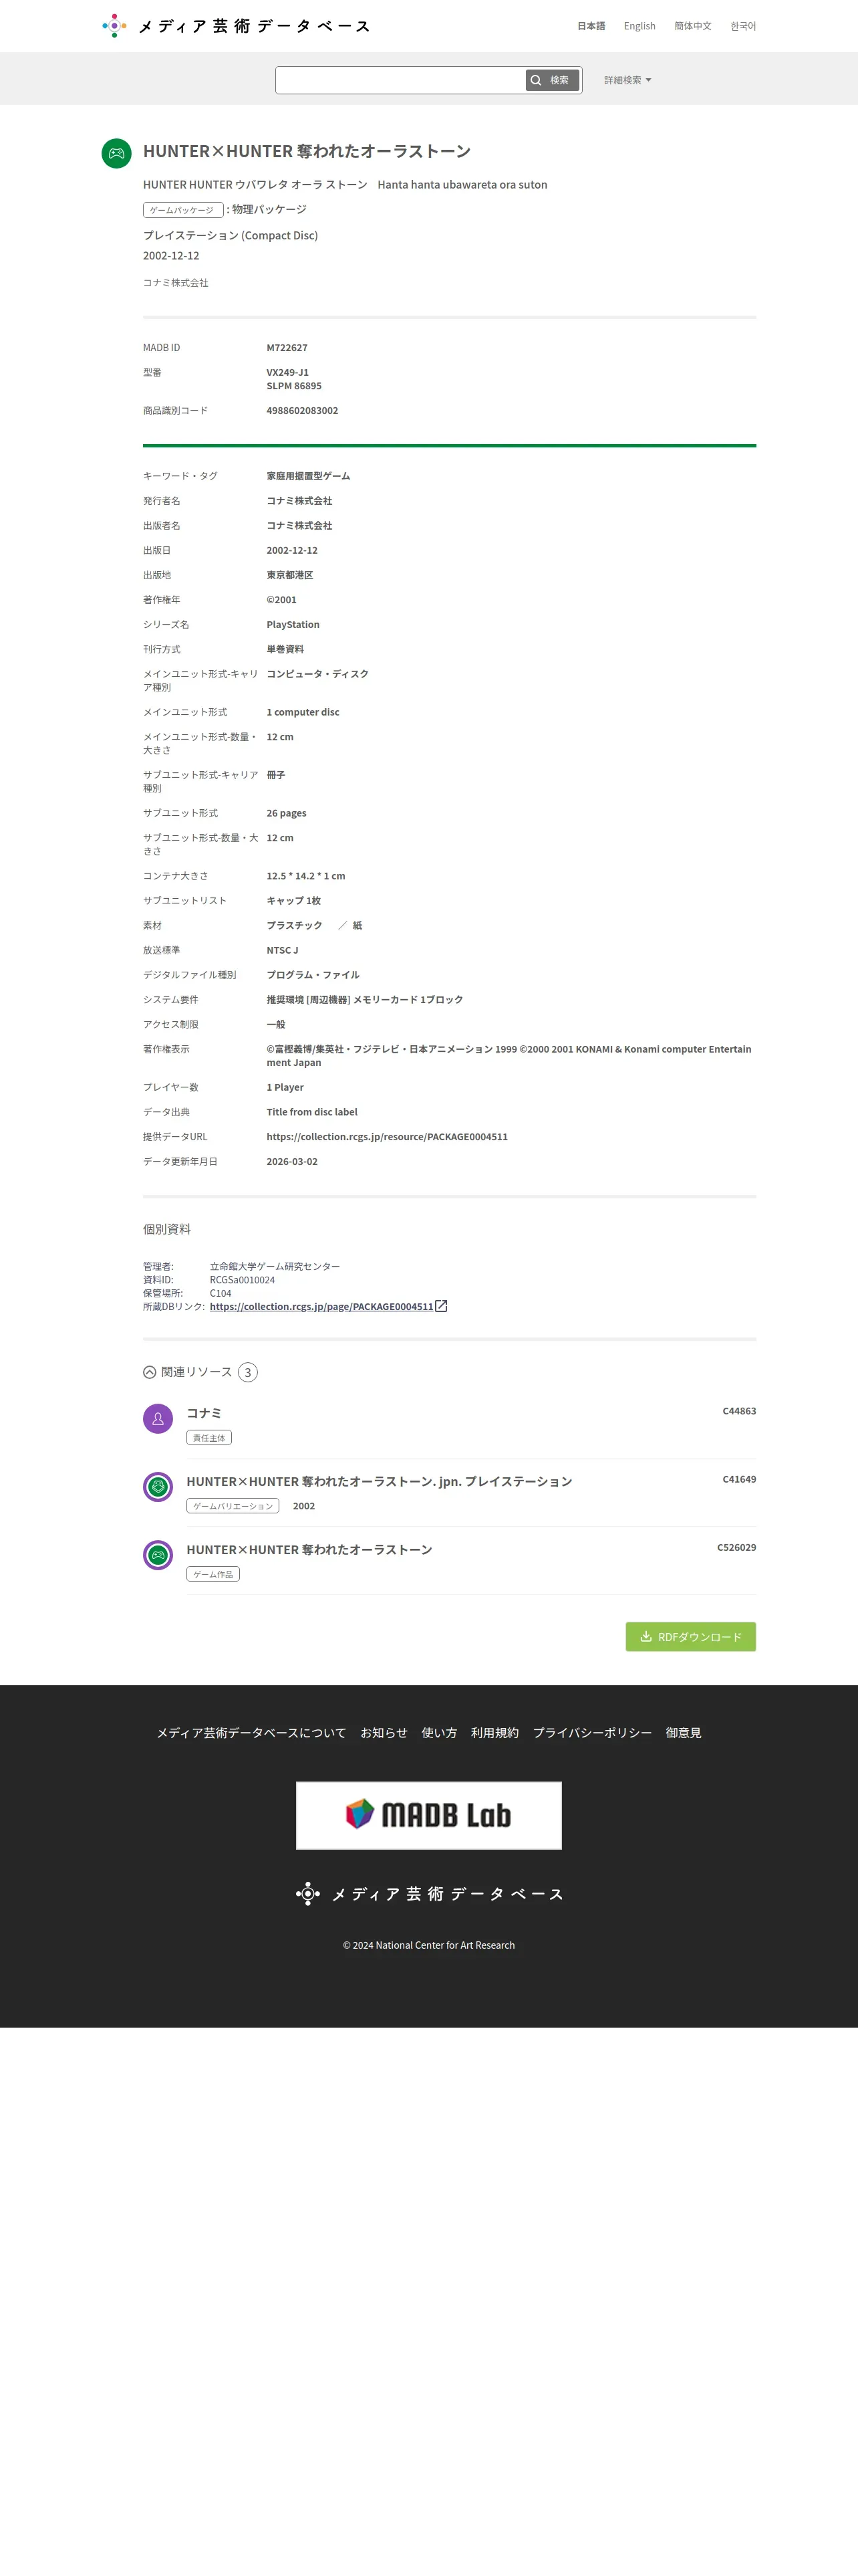The height and width of the screenshot is (2576, 858).
Task: Switch language to English
Action: click(639, 26)
